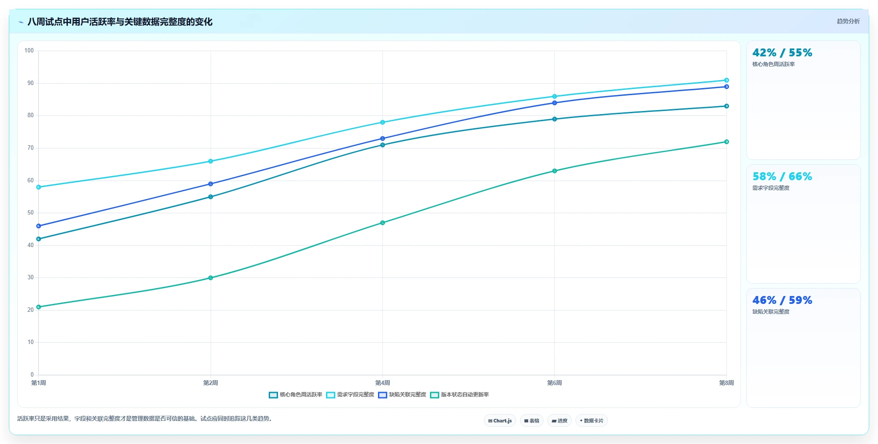
Task: Click the chart title 八周试点中用户活跃率与关键数据完整度的变化
Action: 120,22
